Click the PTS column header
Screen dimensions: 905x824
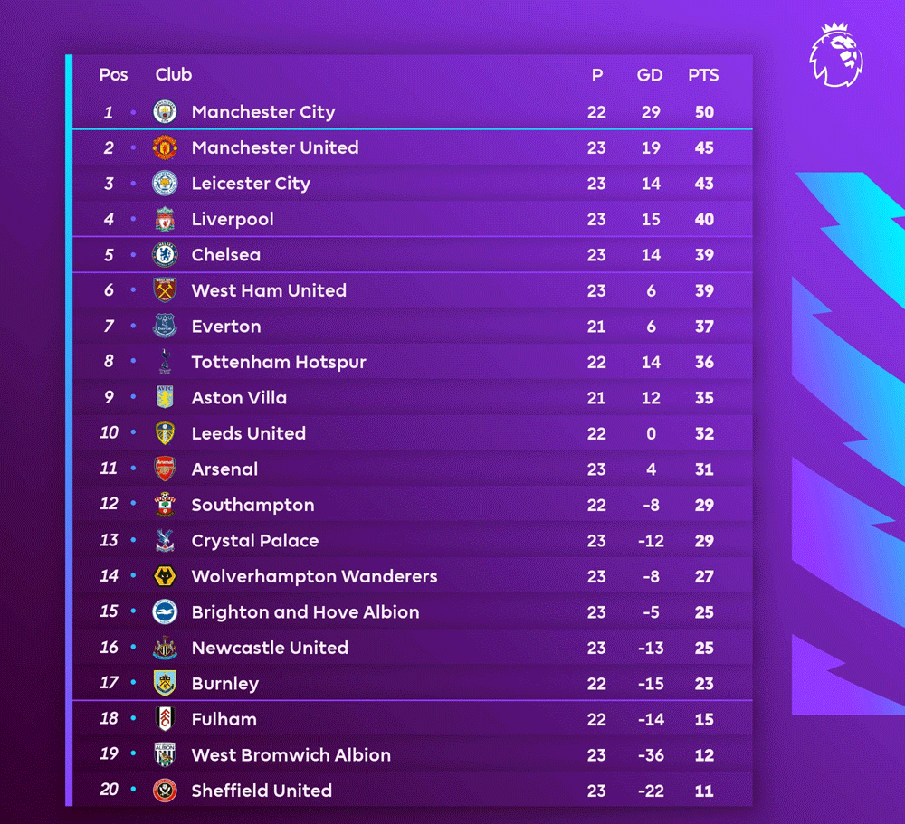point(703,75)
